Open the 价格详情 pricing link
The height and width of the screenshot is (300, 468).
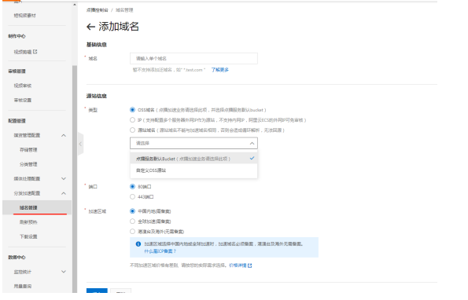pos(238,265)
